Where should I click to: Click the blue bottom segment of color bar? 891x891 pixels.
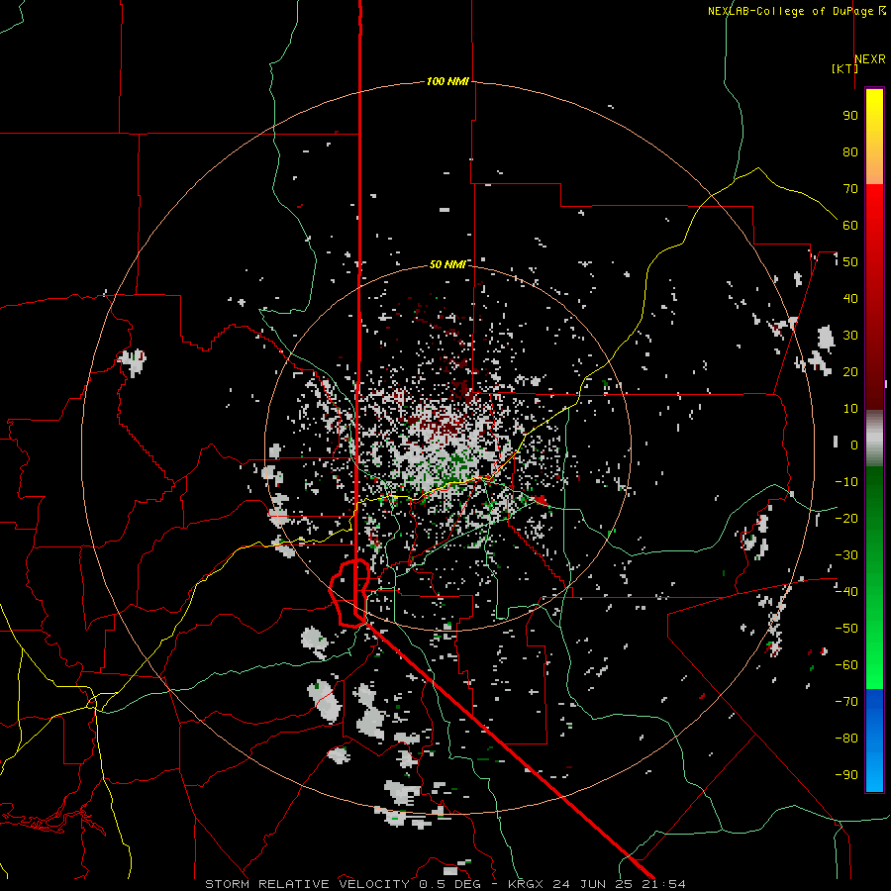tap(874, 741)
